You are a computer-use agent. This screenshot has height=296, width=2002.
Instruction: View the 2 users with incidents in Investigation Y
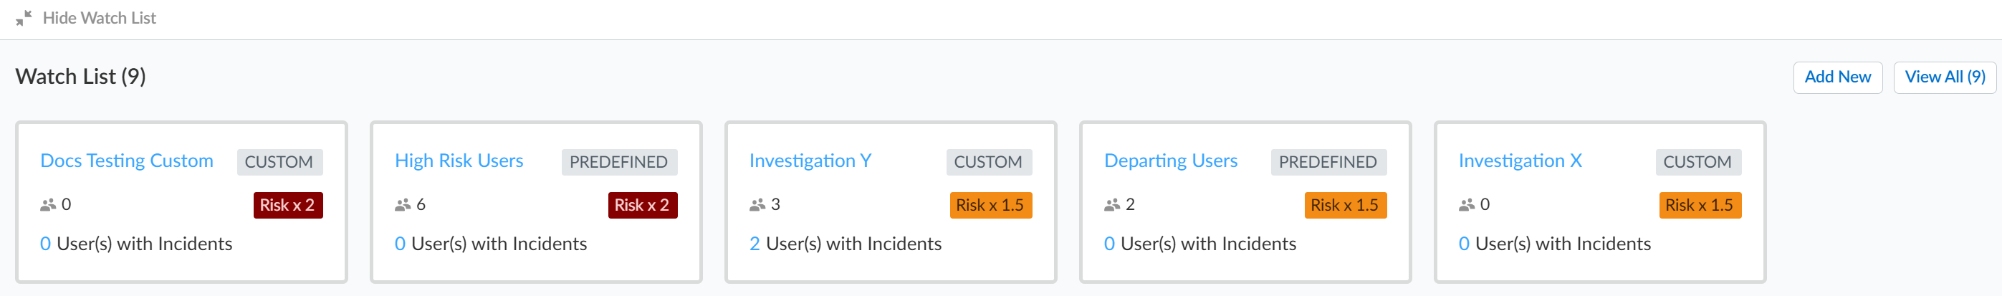coord(845,244)
